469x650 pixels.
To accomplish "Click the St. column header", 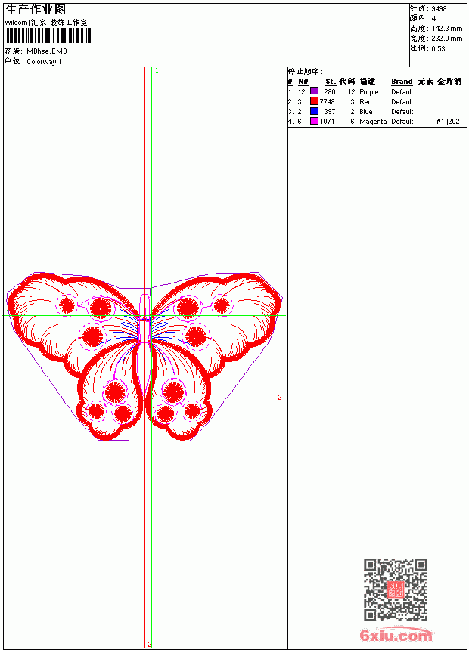I will 331,82.
